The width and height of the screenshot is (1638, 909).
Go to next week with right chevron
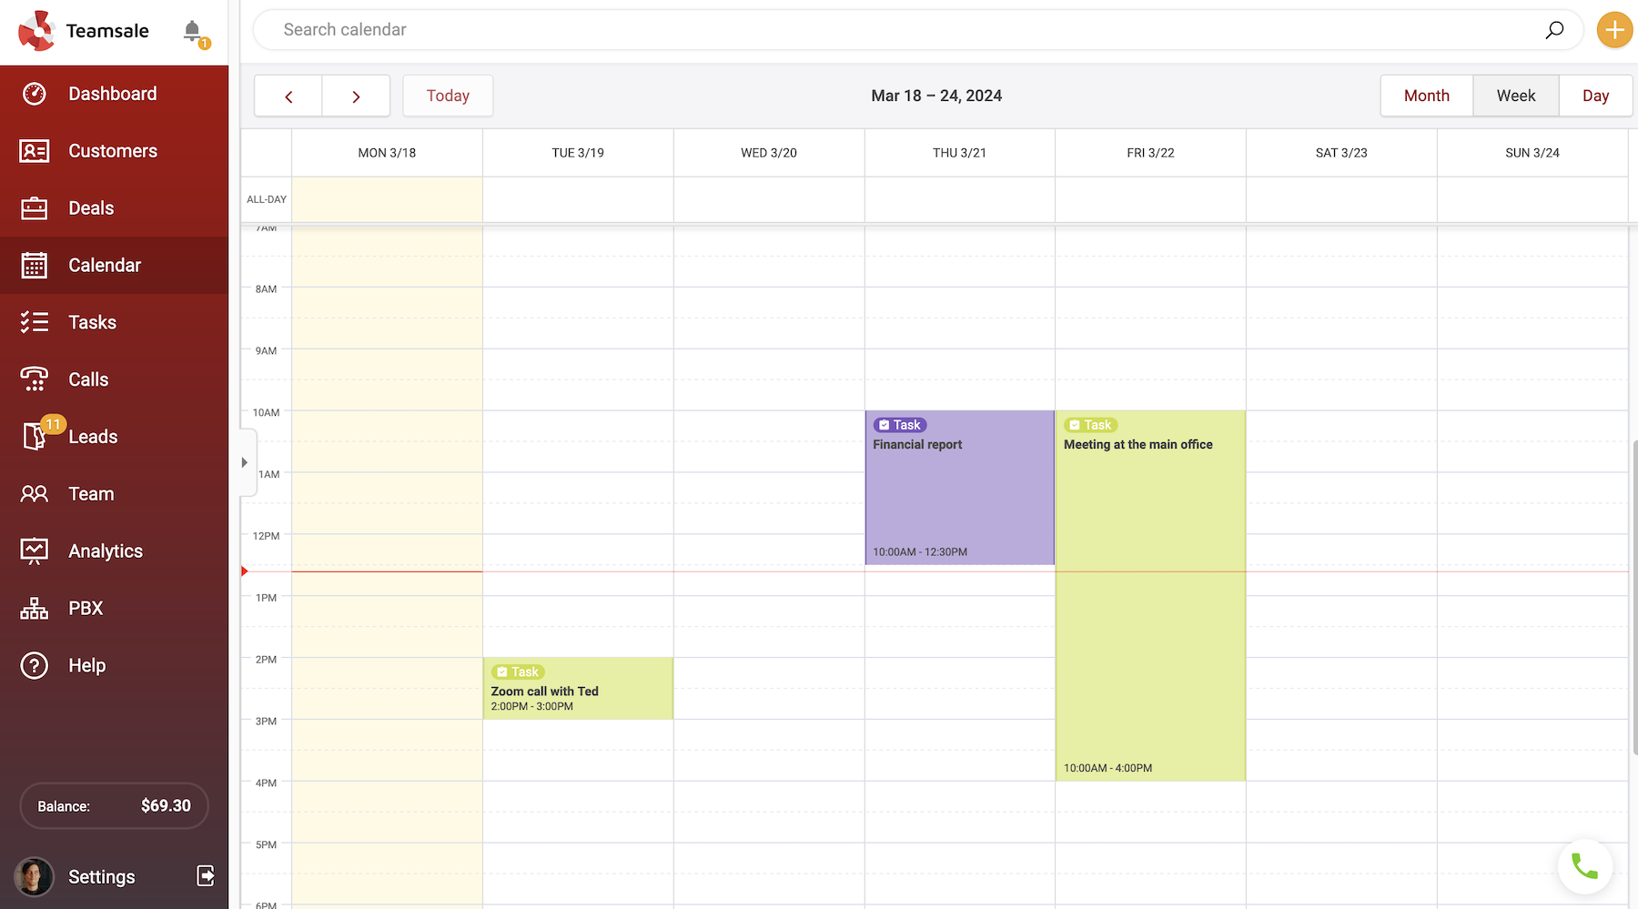356,96
